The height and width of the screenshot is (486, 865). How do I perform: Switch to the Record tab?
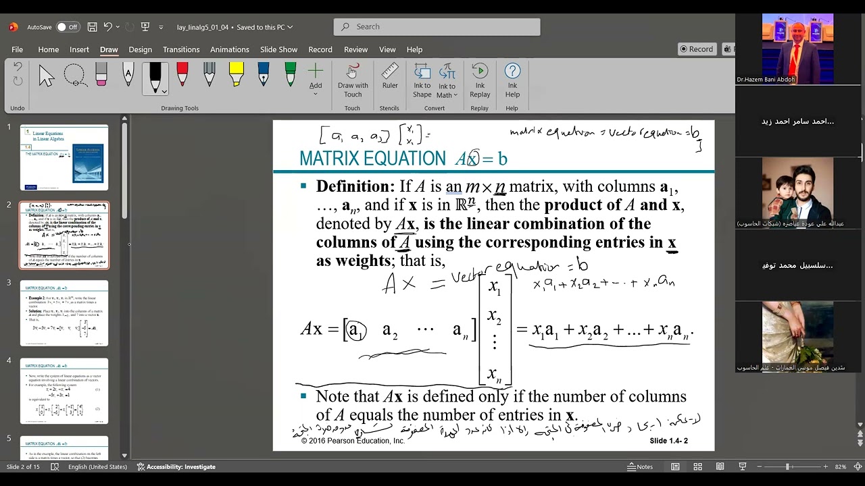[320, 49]
